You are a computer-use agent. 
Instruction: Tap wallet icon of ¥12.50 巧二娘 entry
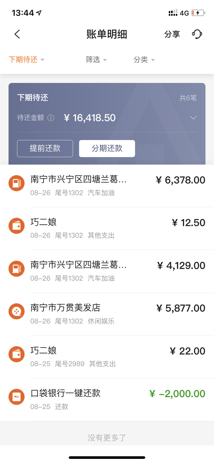[17, 226]
